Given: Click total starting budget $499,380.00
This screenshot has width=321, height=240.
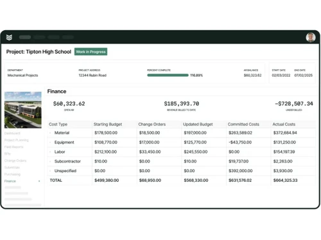Looking at the screenshot, I should tap(107, 180).
